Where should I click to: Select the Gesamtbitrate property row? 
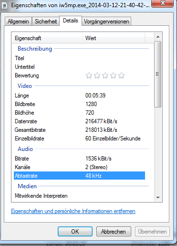point(79,130)
